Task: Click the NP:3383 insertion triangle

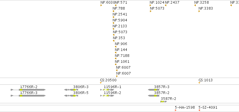Action: [199, 11]
